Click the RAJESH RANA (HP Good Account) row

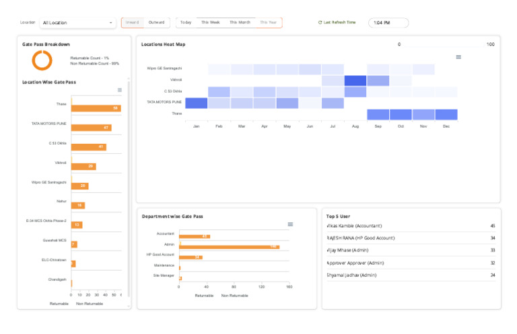[411, 238]
